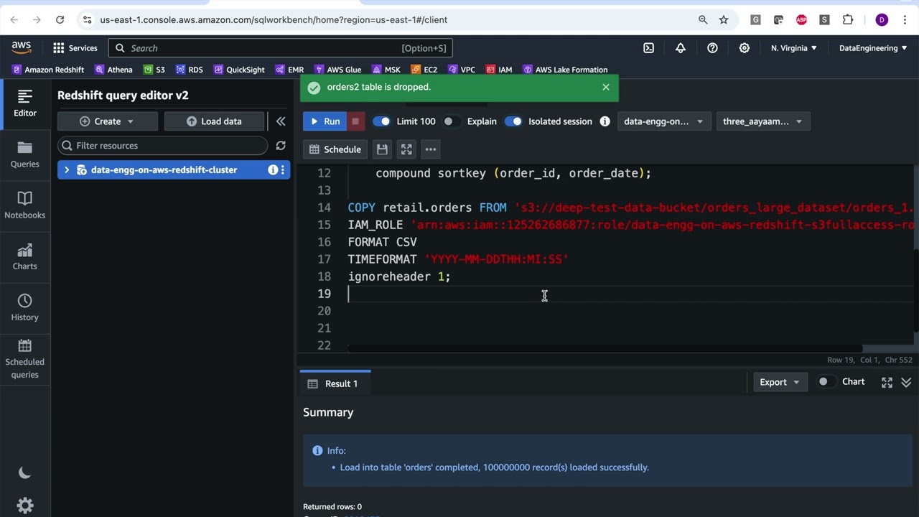Open browser extensions puzzle icon
The height and width of the screenshot is (517, 919).
pyautogui.click(x=847, y=20)
